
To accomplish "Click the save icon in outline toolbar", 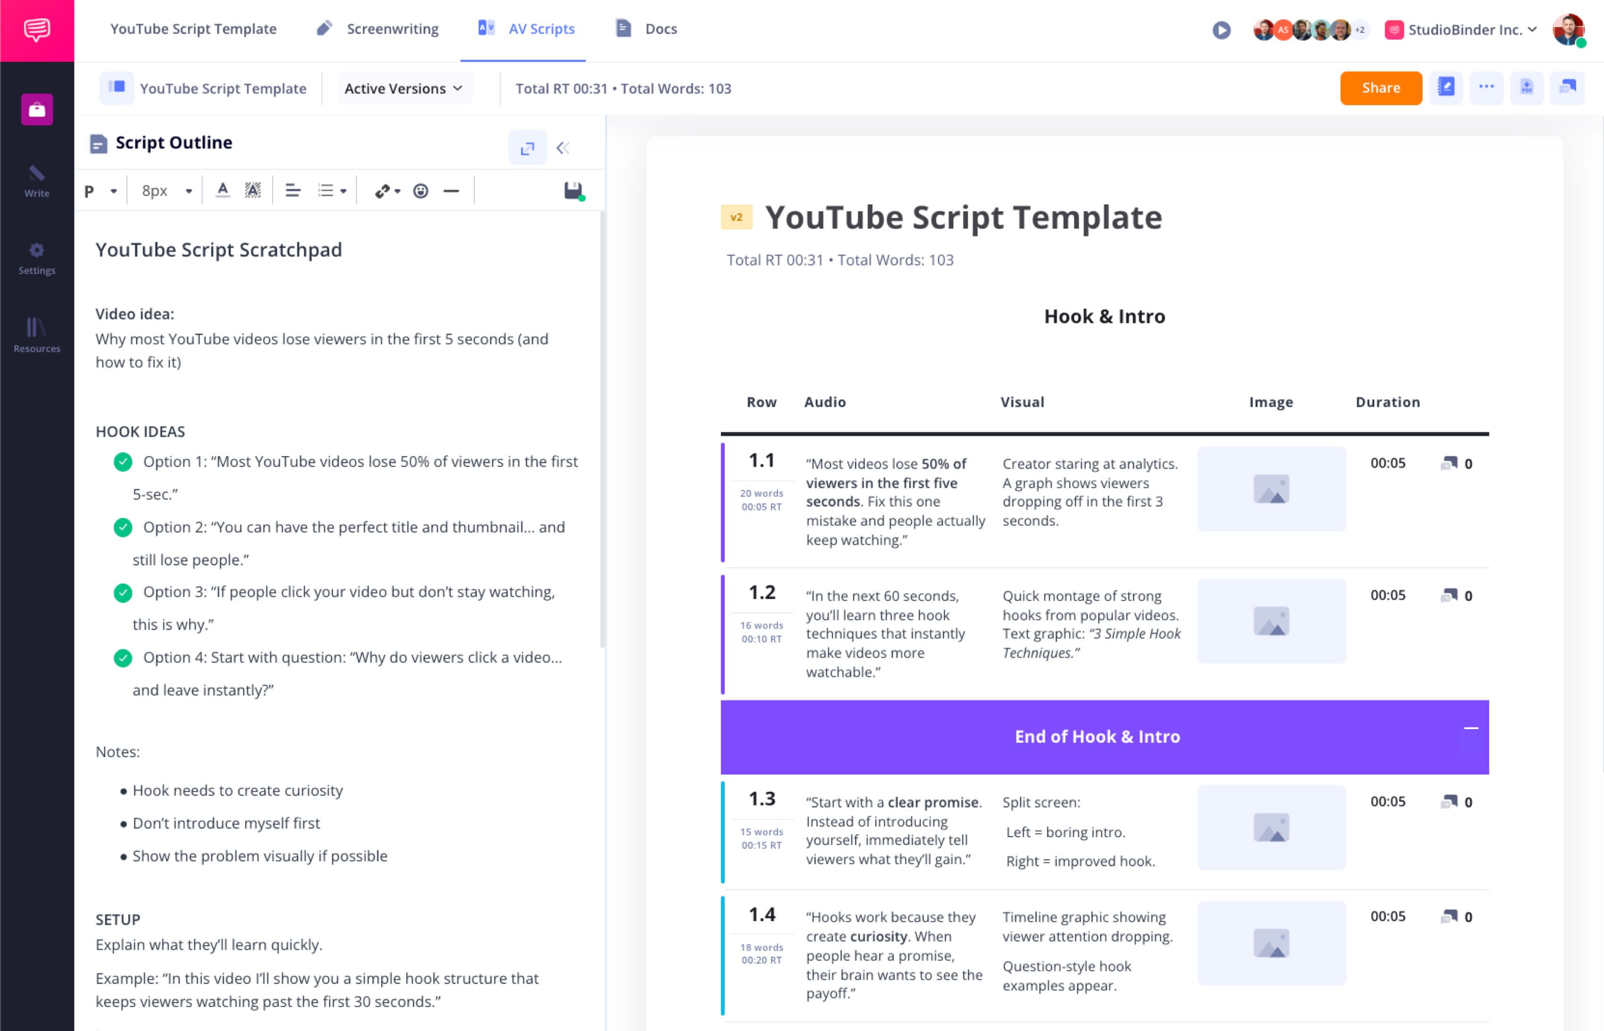I will coord(573,191).
